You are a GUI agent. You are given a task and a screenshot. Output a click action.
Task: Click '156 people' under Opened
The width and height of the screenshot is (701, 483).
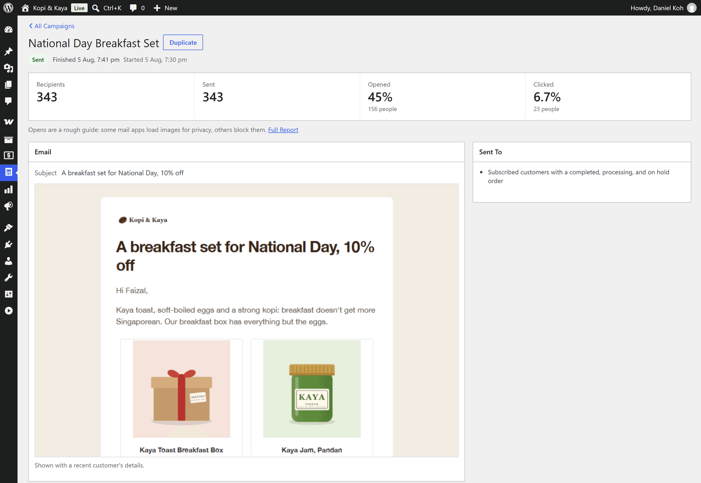(x=382, y=109)
